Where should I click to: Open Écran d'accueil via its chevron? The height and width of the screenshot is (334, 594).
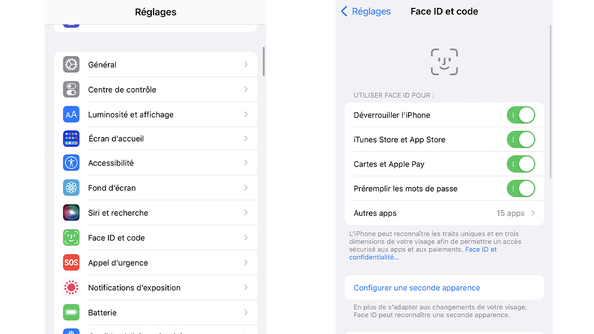click(246, 139)
